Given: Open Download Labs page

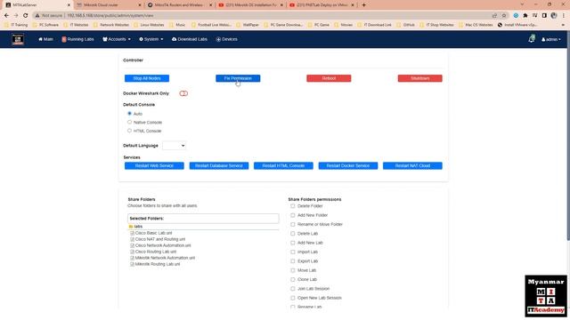Looking at the screenshot, I should click(x=190, y=39).
